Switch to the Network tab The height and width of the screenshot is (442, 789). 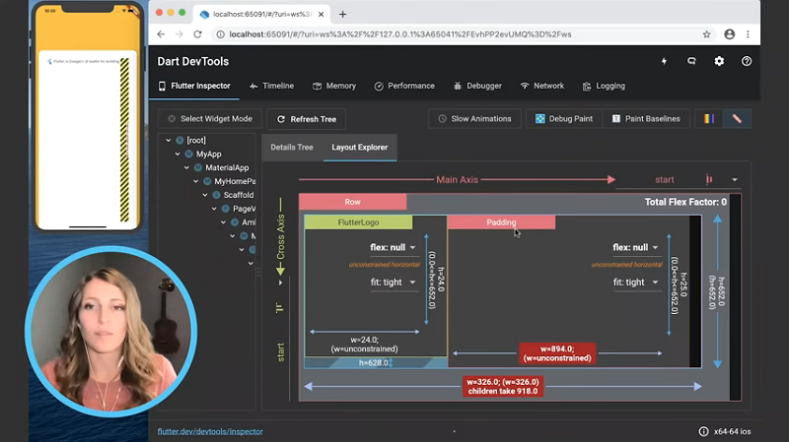coord(541,86)
